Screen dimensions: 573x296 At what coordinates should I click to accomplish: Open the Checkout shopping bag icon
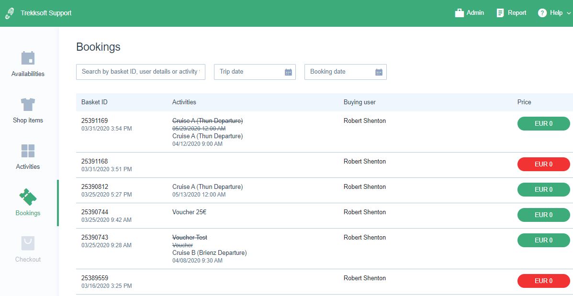point(28,243)
